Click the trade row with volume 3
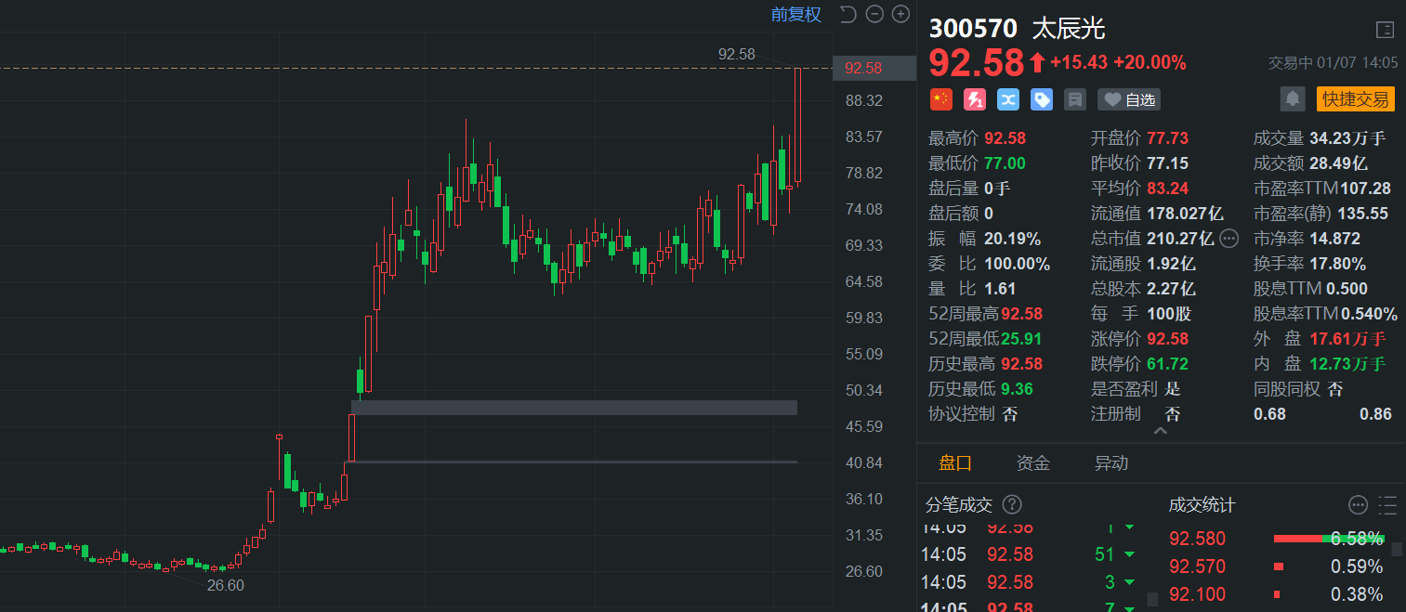Screen dimensions: 1406x612 tap(1029, 582)
